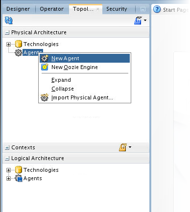
Task: Click the New Oozie Engine icon
Action: coord(45,67)
